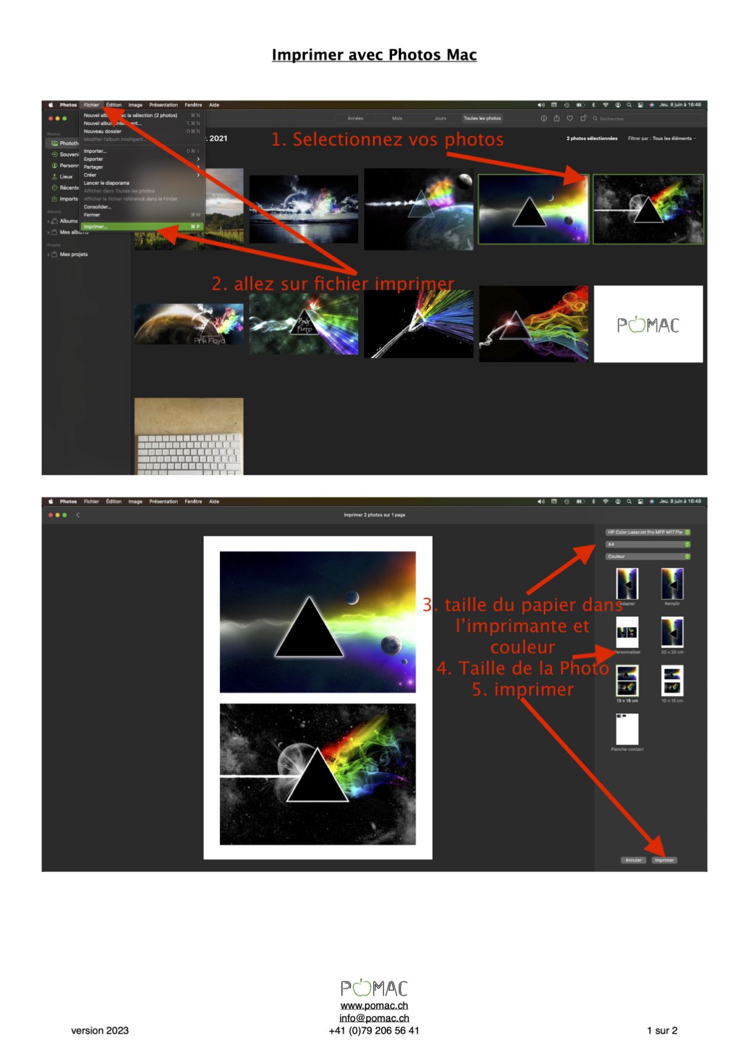
Task: Click the heart favorite icon in toolbar
Action: 569,118
